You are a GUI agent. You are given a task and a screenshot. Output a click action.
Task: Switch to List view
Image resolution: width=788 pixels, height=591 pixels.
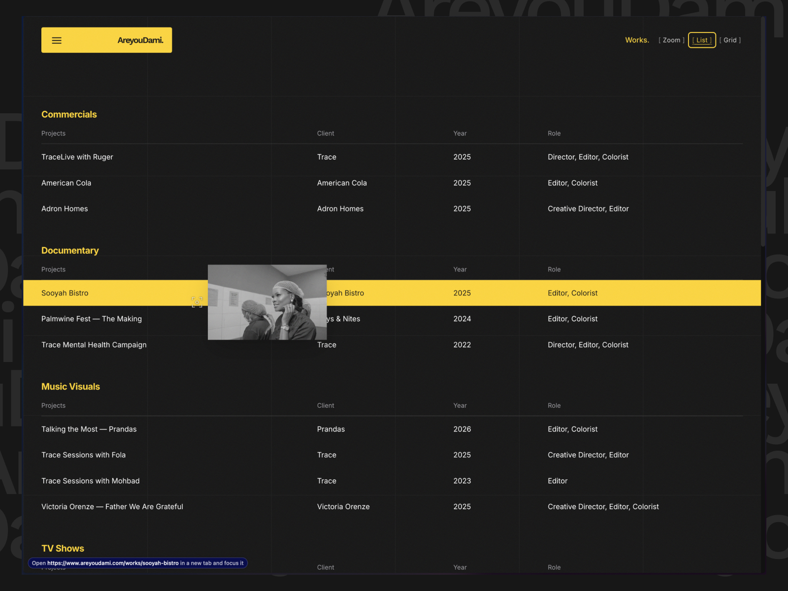702,40
